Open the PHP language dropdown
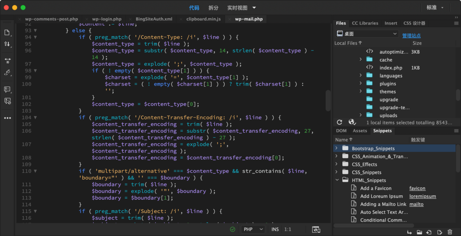The height and width of the screenshot is (236, 461). point(253,229)
